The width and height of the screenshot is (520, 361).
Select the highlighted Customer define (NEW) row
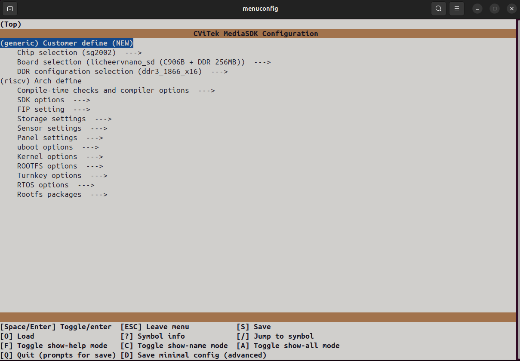point(67,43)
